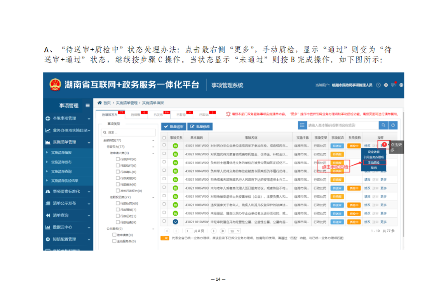Image resolution: width=436 pixels, height=307 pixels.
Task: Open the settings gear icon in the header
Action: [386, 85]
